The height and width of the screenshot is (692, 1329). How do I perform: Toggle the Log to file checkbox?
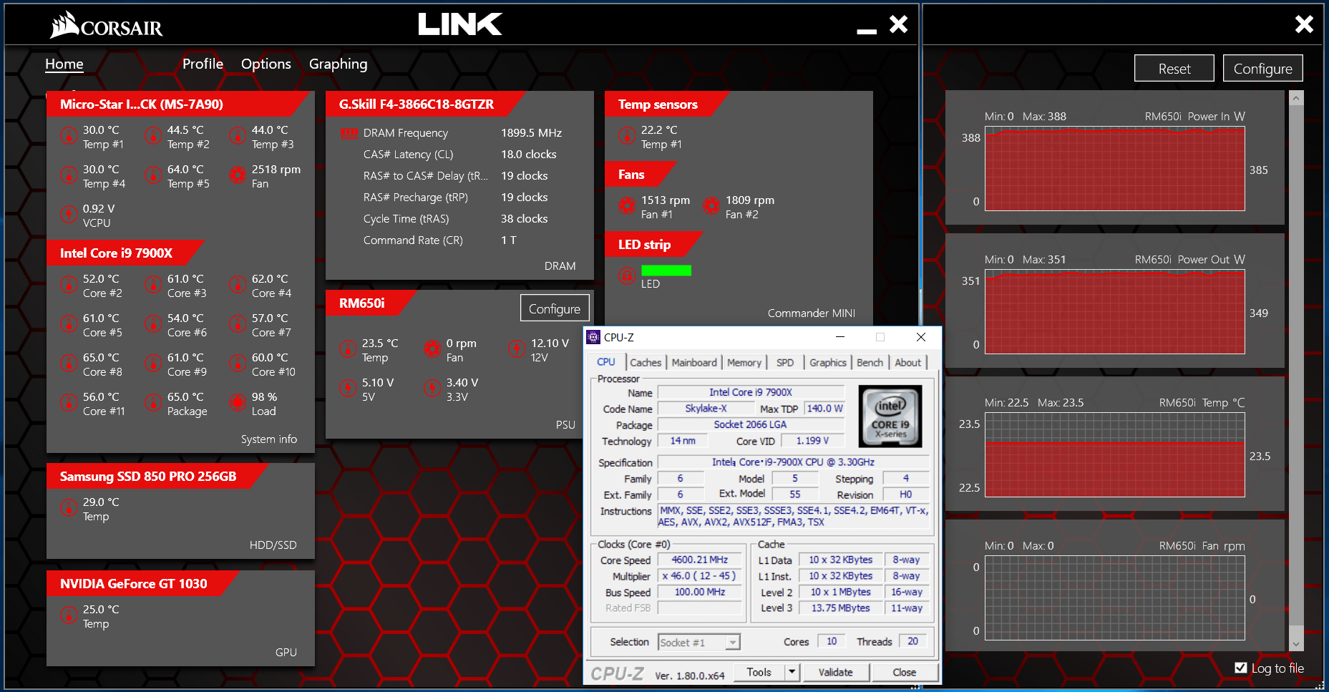point(1241,668)
